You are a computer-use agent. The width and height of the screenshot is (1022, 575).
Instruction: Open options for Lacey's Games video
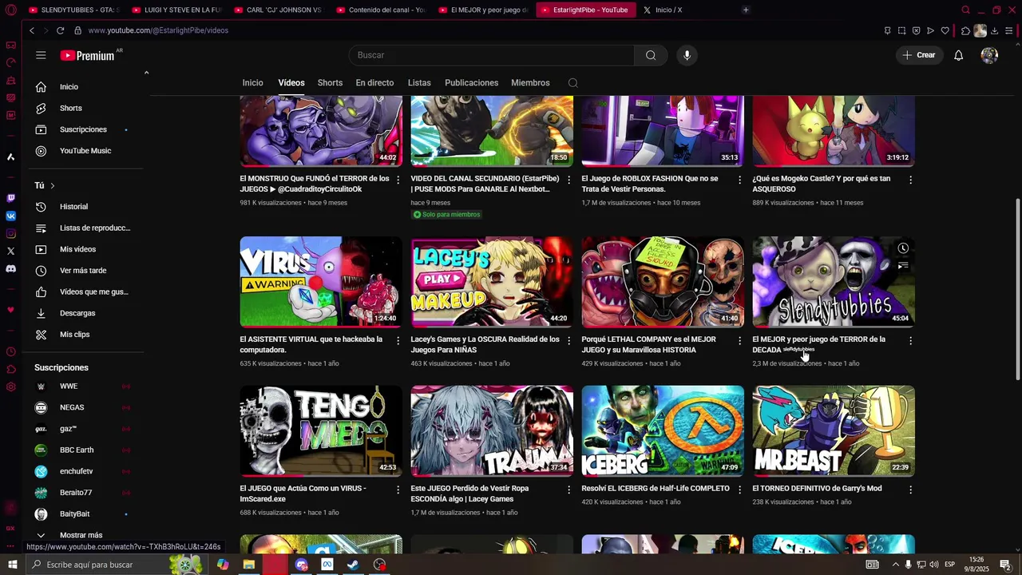pyautogui.click(x=569, y=340)
